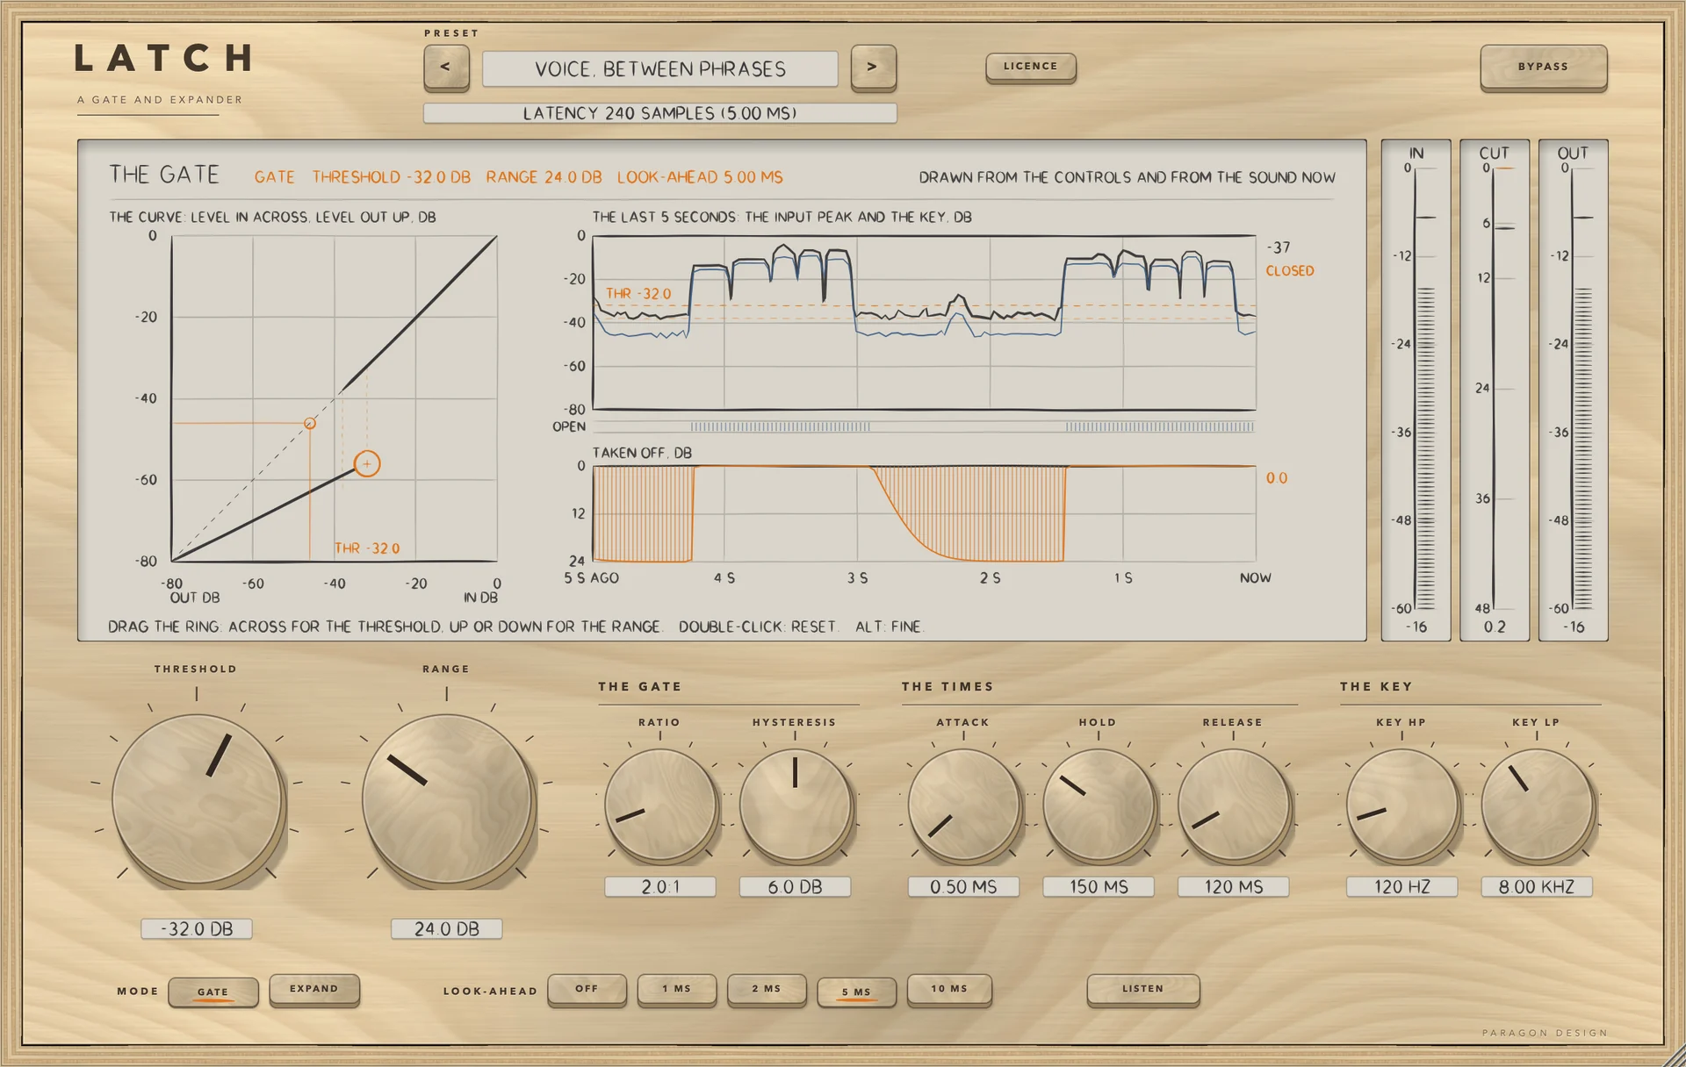Click the Hold knob

tap(1099, 805)
